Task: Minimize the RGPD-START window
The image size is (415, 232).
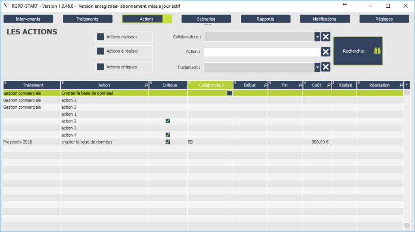Action: (x=370, y=6)
